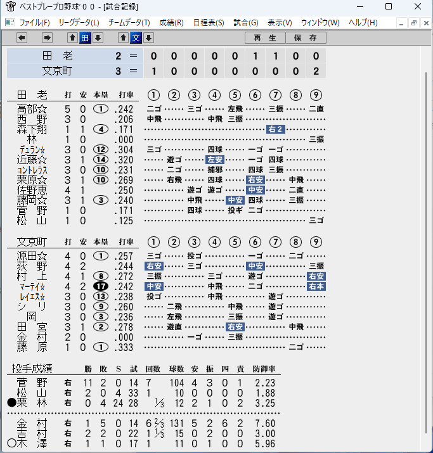Screen dimensions: 433x453
Task: Click the vertical scrollbar on the right
Action: (x=426, y=253)
